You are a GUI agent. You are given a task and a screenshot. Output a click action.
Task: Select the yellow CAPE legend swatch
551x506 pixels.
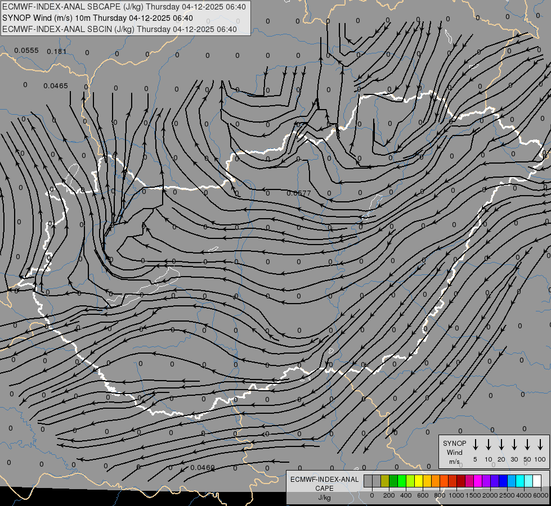[x=419, y=481]
